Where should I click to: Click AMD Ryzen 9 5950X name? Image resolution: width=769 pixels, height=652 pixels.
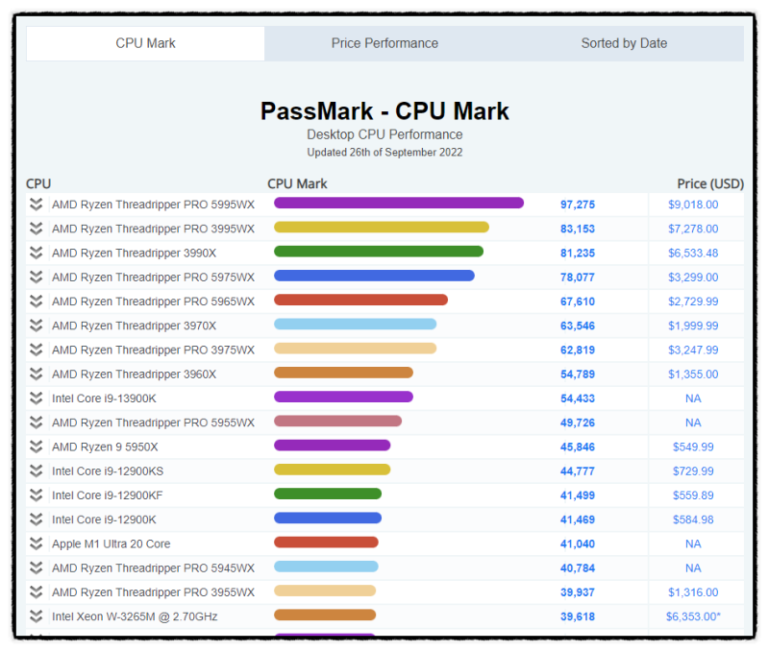tap(105, 447)
